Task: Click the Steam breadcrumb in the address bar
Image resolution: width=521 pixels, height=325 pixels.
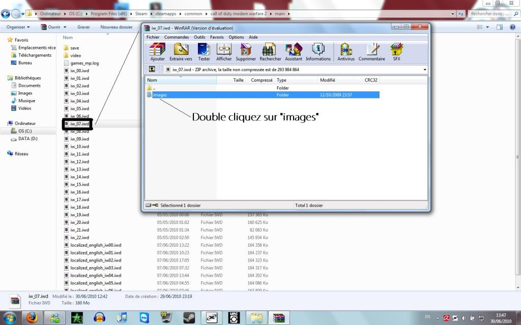Action: (x=141, y=14)
